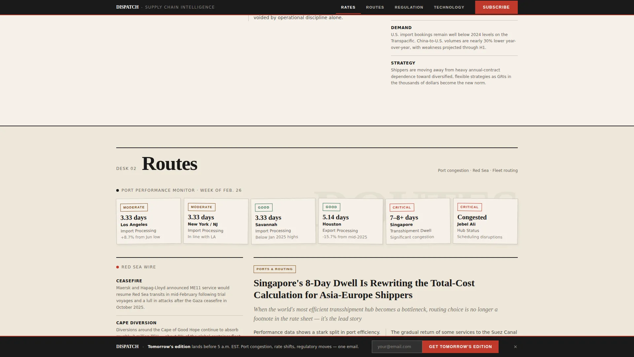The width and height of the screenshot is (634, 357).
Task: Click the article subtitle in italics
Action: click(375, 314)
